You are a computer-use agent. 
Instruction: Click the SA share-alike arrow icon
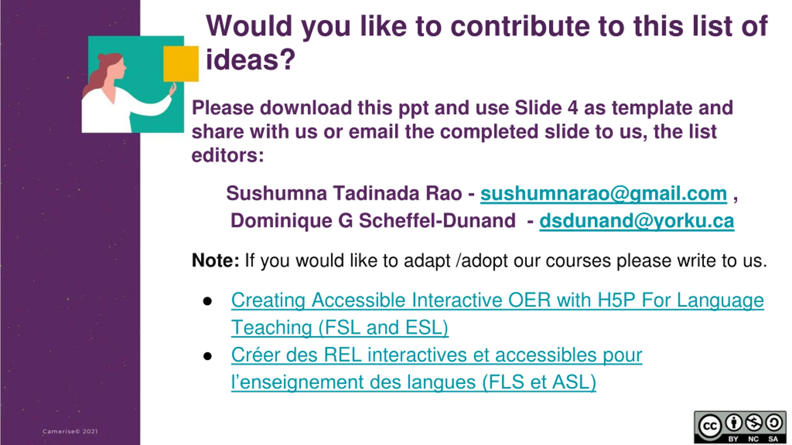[774, 422]
